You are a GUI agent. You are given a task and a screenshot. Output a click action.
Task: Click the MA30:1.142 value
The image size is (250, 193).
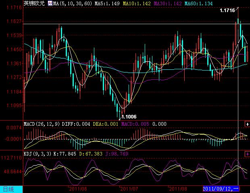pyautogui.click(x=168, y=4)
